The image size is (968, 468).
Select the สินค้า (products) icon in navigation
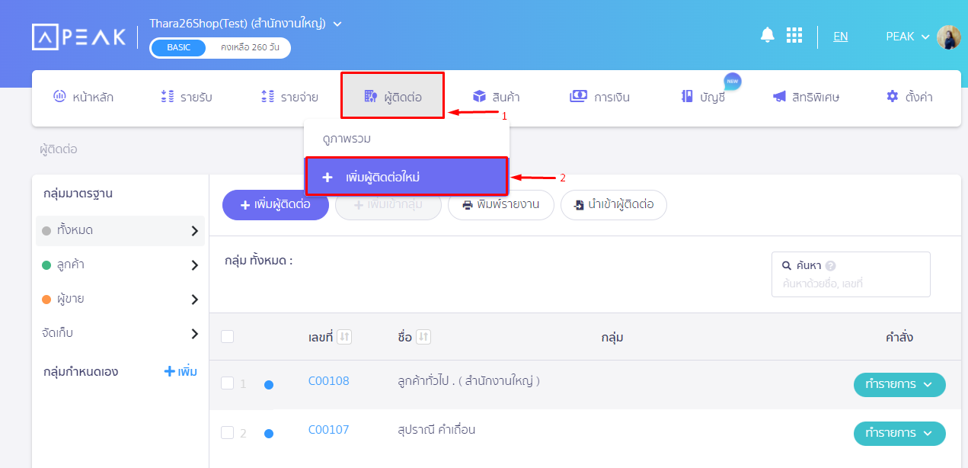479,95
